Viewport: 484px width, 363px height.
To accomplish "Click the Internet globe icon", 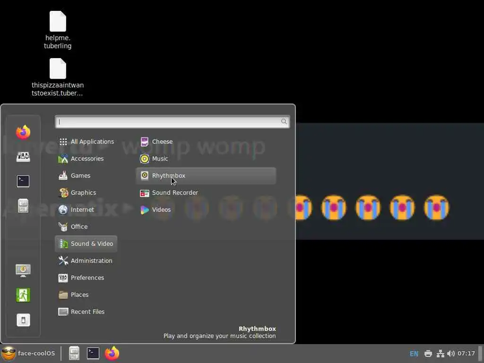I will pos(63,209).
